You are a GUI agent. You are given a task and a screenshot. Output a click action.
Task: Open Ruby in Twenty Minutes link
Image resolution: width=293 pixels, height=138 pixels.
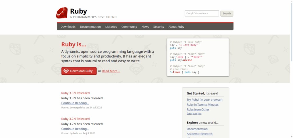tap(203, 105)
